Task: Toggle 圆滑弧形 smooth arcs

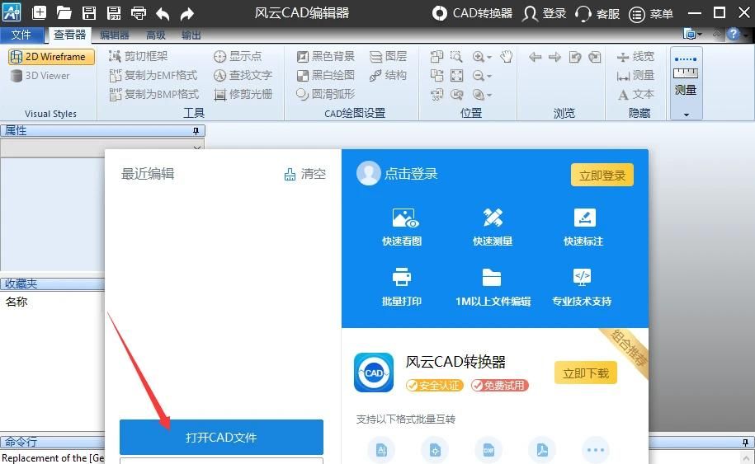Action: click(325, 94)
